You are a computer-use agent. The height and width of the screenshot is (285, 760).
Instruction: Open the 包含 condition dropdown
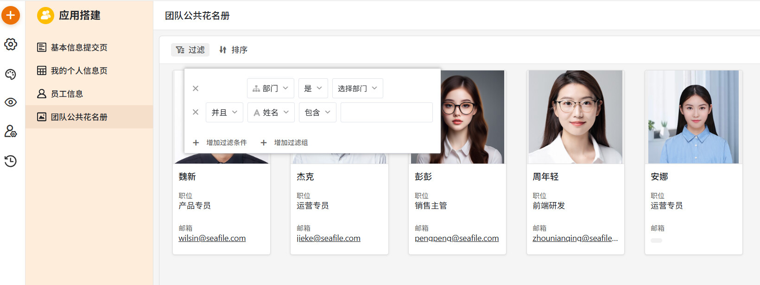click(x=317, y=113)
